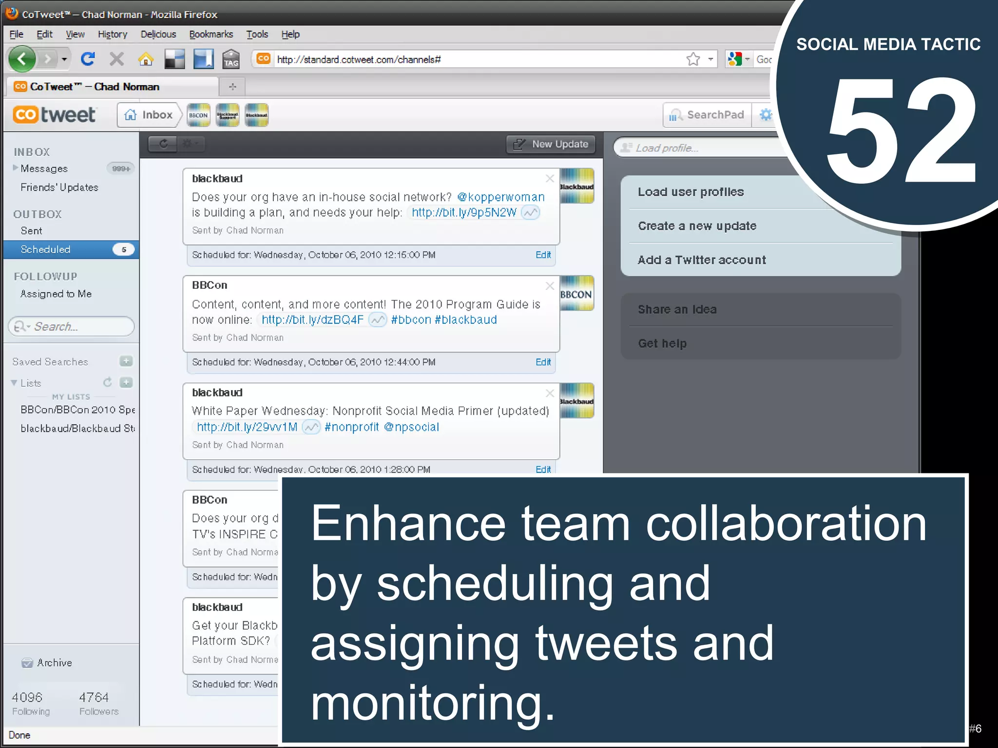998x748 pixels.
Task: Open the Bookmarks menu
Action: (211, 34)
